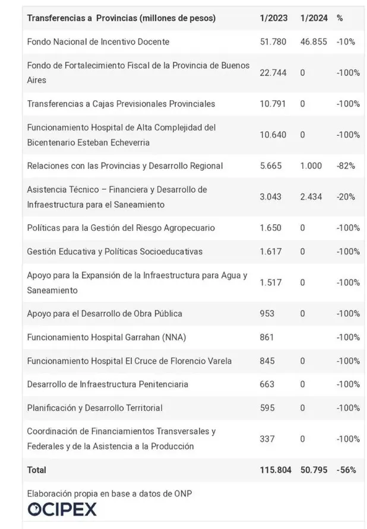
Task: Select Políticas para la Gestión del Riesgo Agropecuario
Action: point(121,228)
